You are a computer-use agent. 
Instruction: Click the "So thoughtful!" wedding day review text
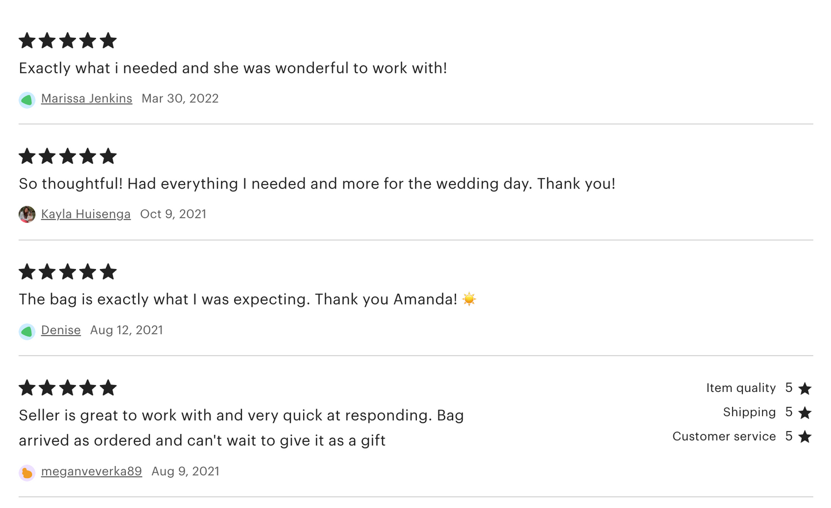click(317, 184)
